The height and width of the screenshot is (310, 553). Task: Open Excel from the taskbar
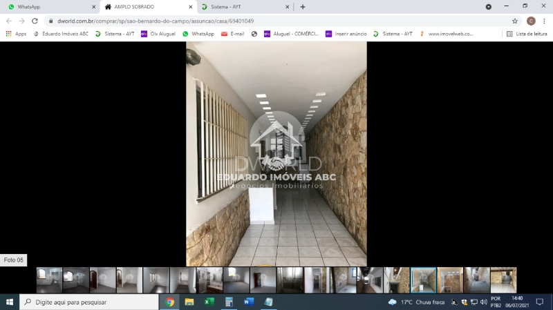pos(209,302)
